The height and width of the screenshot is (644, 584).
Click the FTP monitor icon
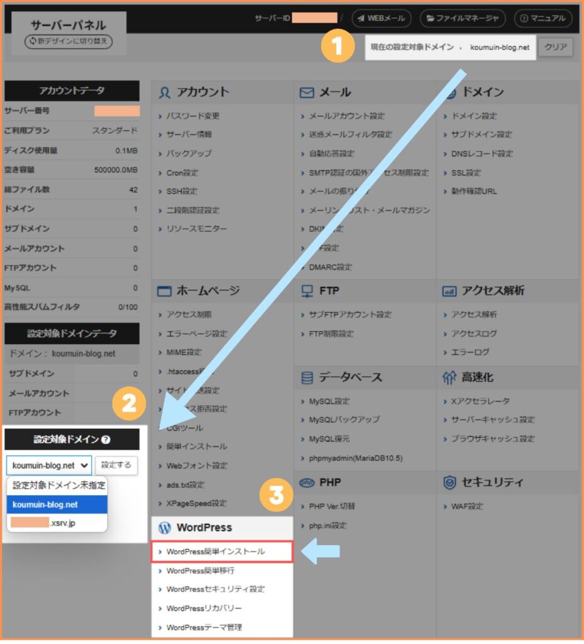(x=307, y=291)
